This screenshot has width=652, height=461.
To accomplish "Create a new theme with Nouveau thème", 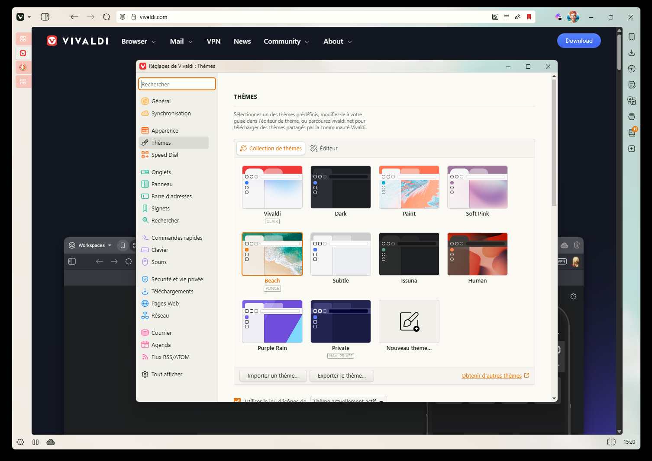I will pos(409,321).
